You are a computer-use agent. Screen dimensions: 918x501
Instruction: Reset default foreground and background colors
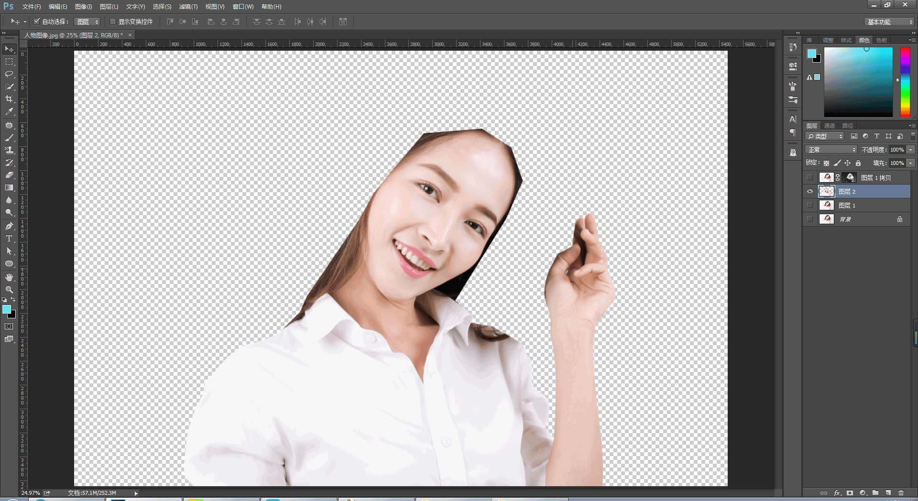point(4,300)
